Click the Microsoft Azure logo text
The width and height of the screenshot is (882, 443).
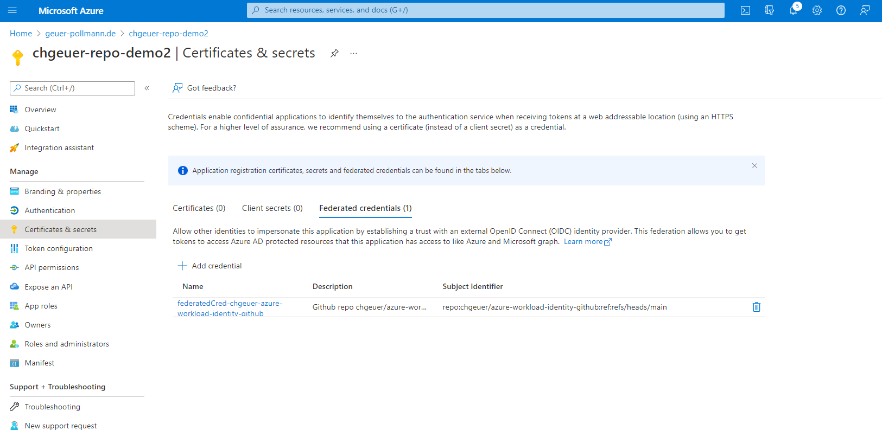[x=71, y=11]
